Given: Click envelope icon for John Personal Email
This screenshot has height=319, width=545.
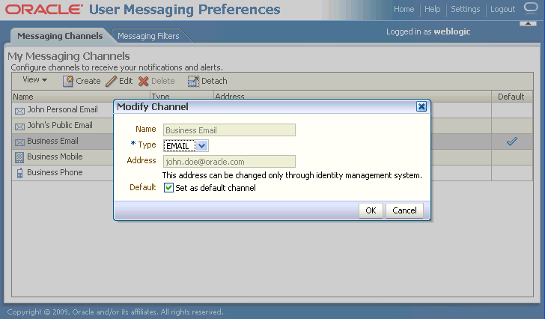Looking at the screenshot, I should pyautogui.click(x=19, y=111).
